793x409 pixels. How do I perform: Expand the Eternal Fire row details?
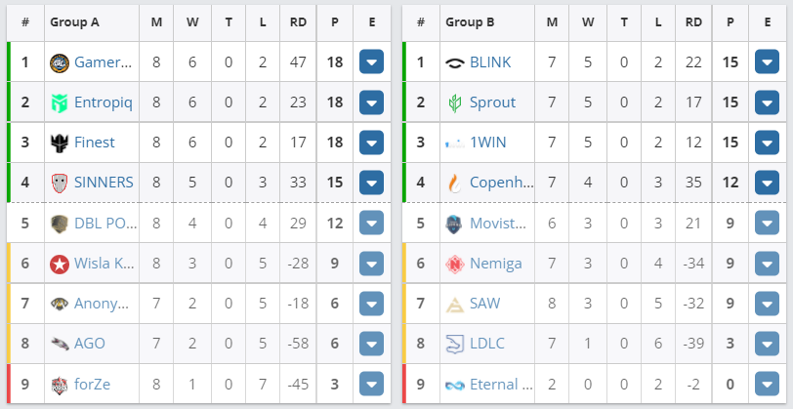767,384
